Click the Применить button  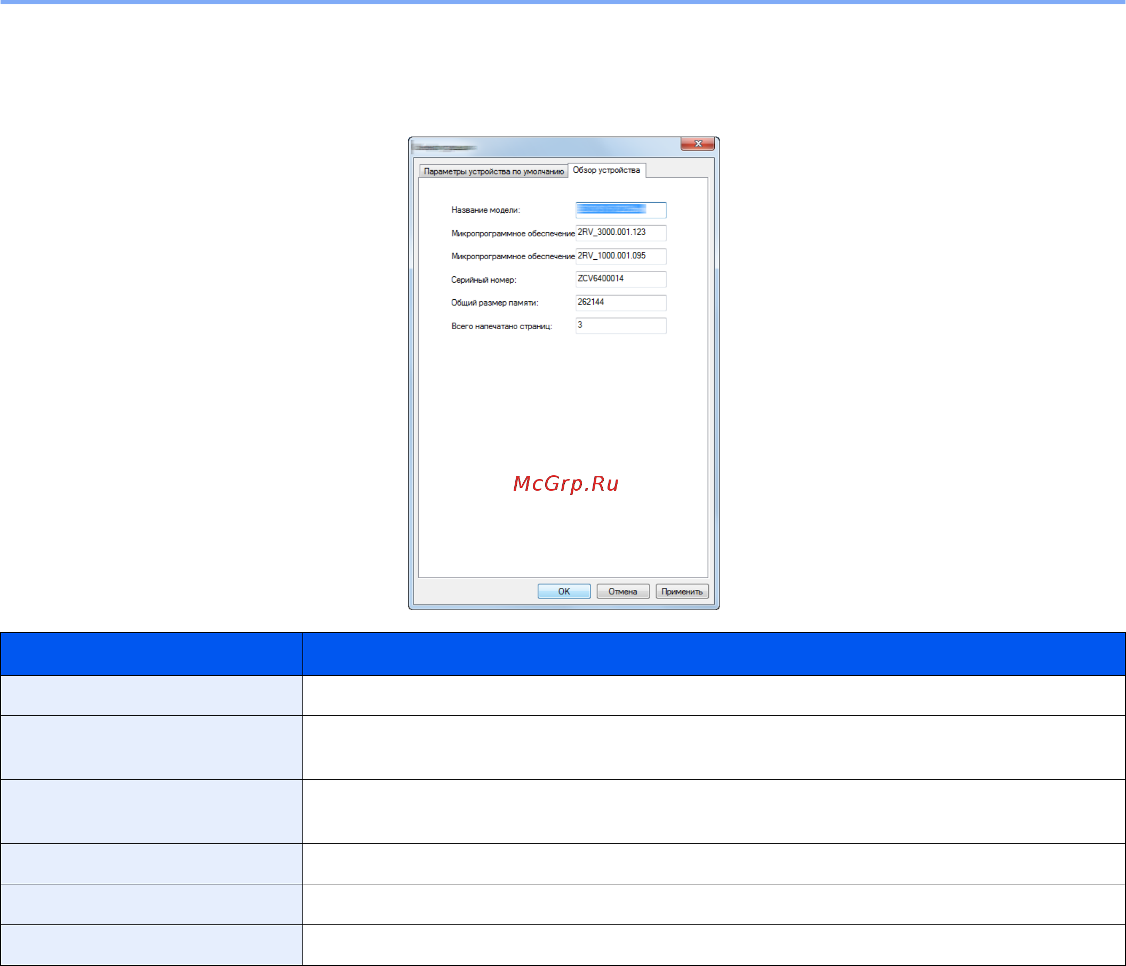point(682,591)
